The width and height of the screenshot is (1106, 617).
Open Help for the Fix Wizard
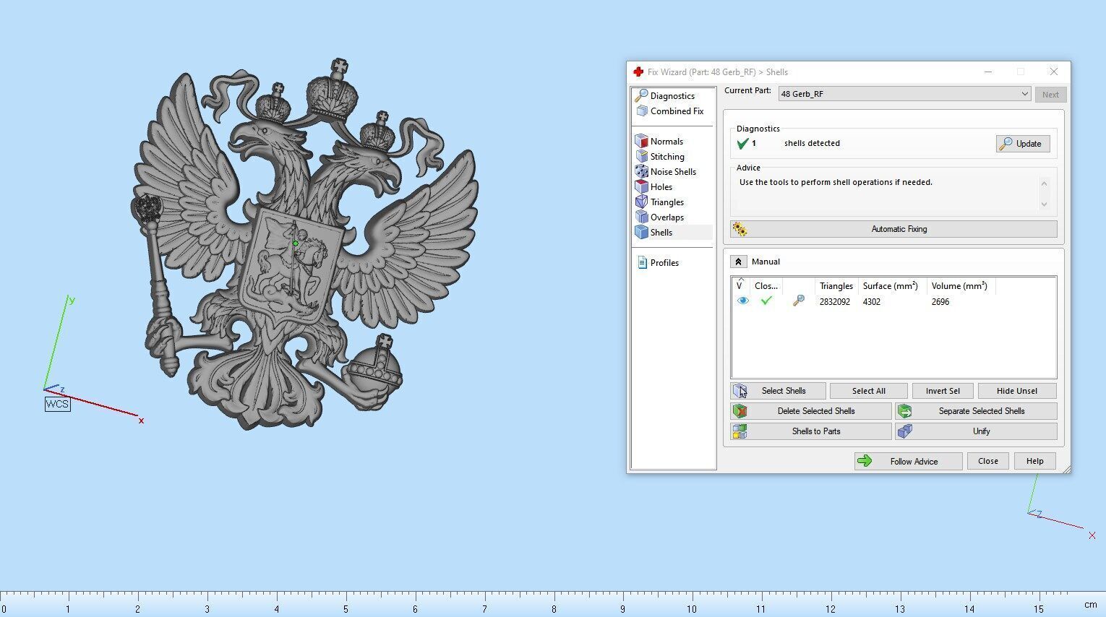(1034, 461)
